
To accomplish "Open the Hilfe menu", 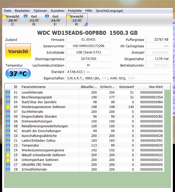I will [89, 11].
